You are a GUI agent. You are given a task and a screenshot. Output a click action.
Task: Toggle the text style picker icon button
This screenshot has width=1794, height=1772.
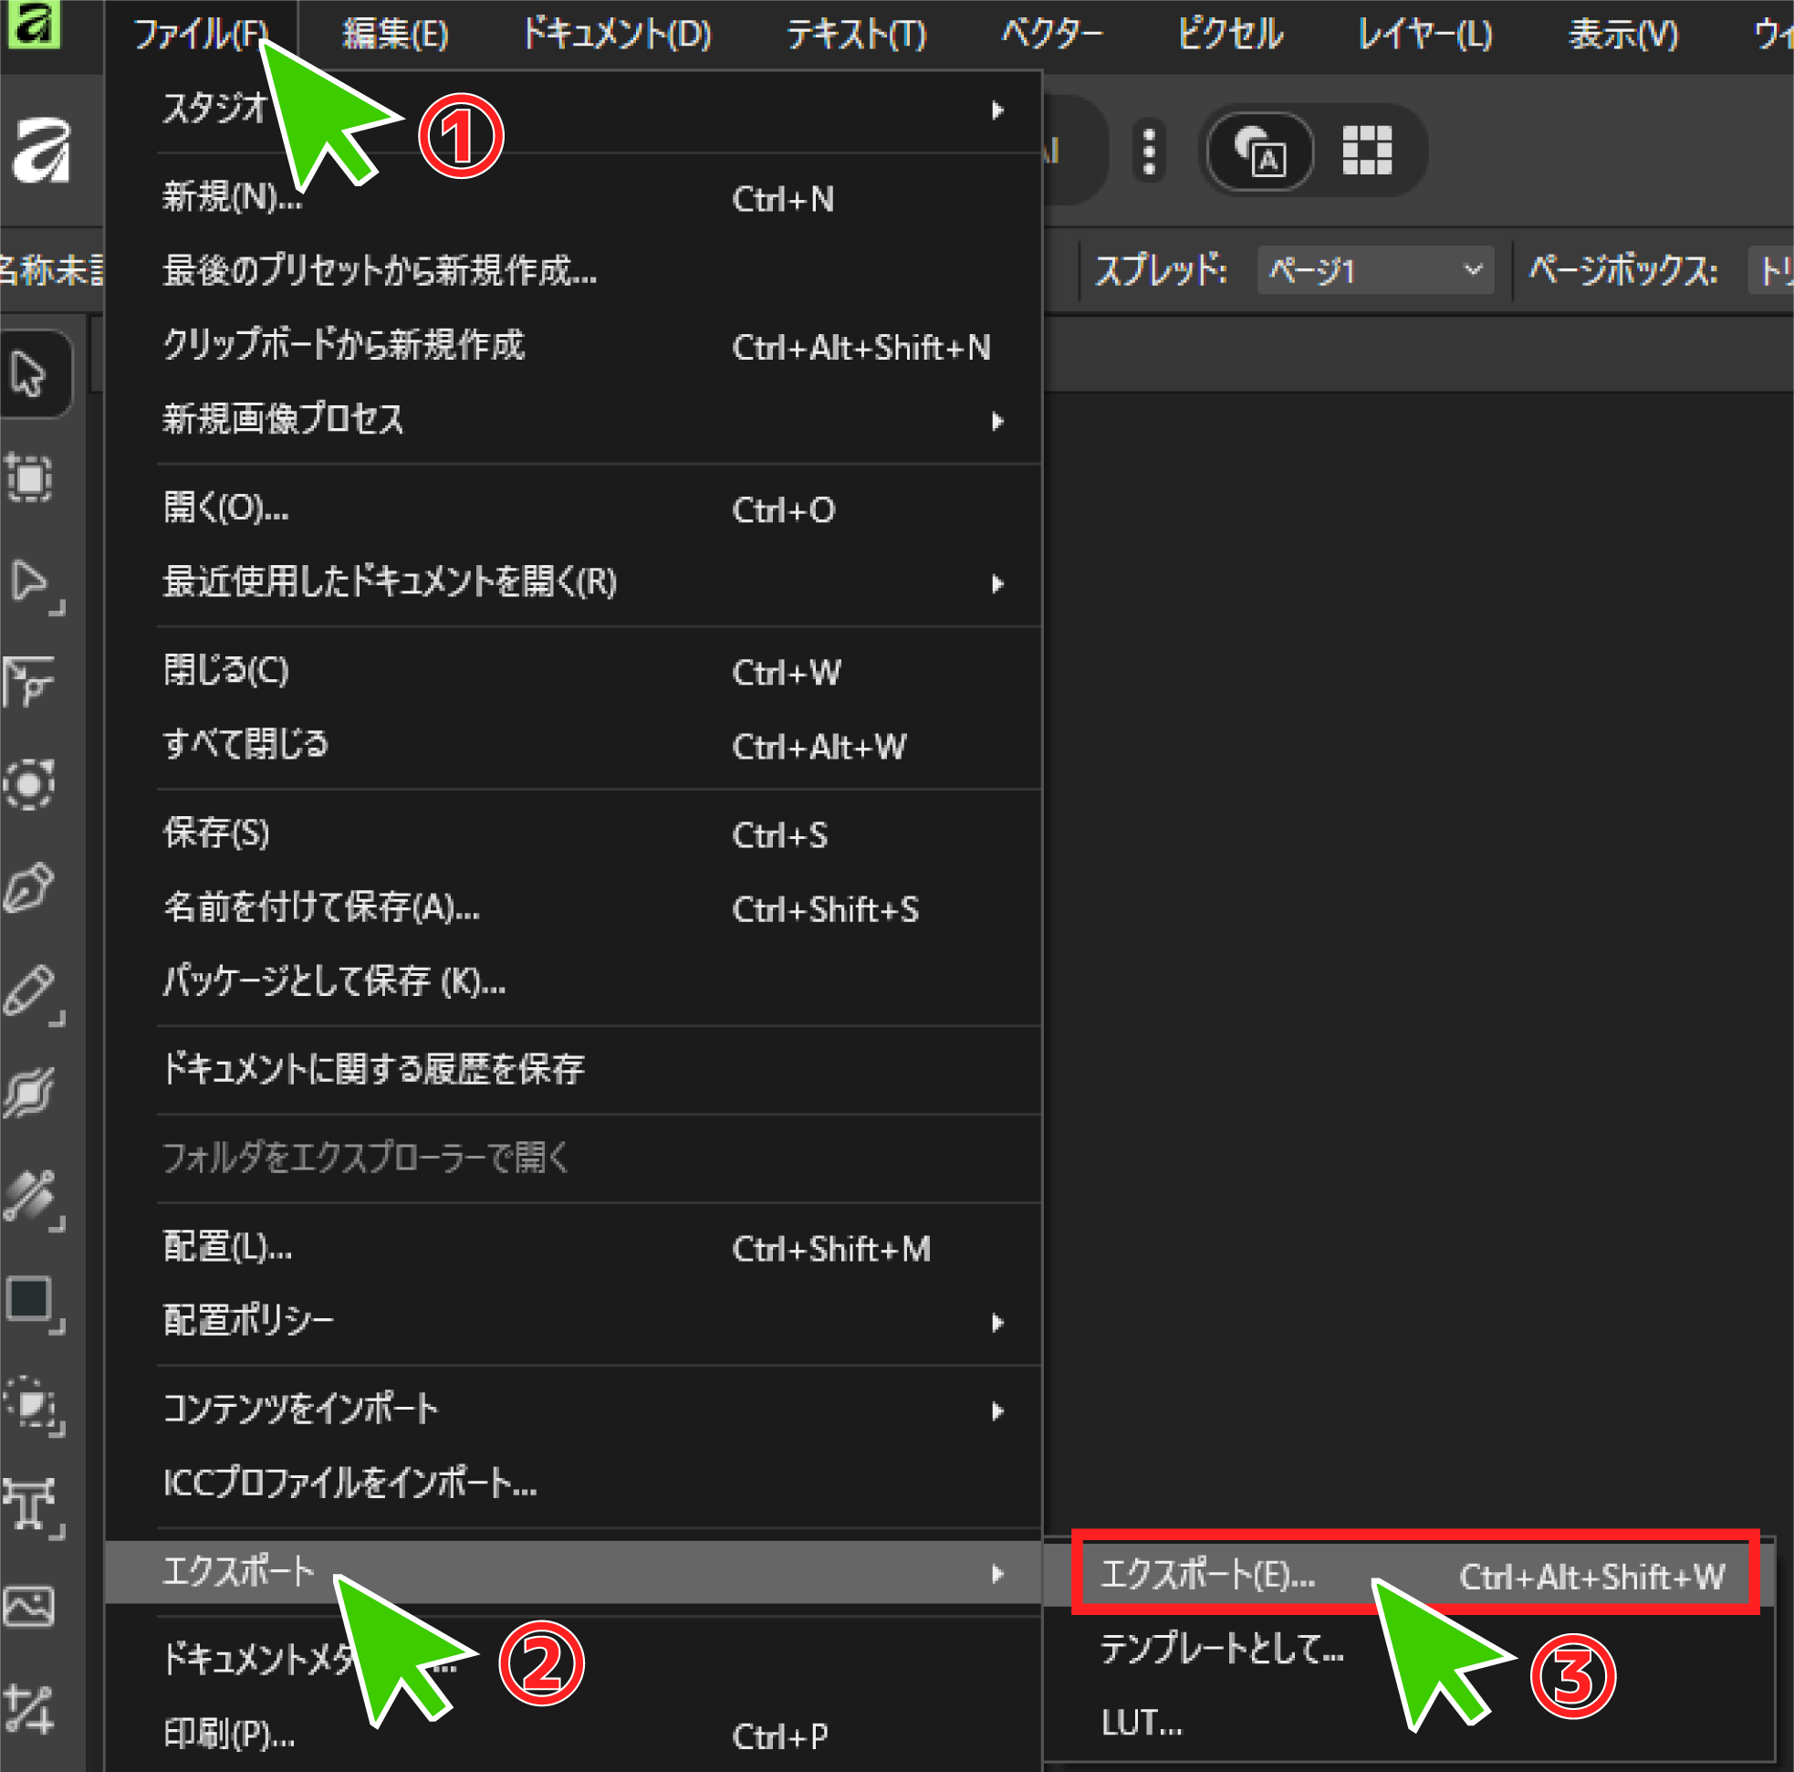coord(1259,150)
